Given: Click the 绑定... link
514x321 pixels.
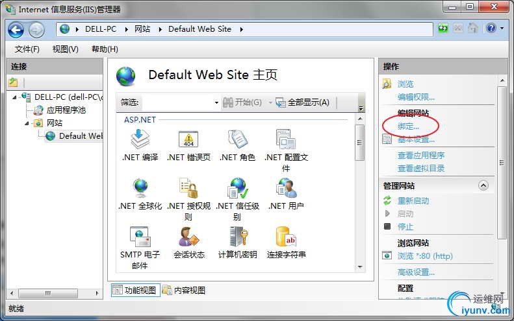Looking at the screenshot, I should [409, 126].
